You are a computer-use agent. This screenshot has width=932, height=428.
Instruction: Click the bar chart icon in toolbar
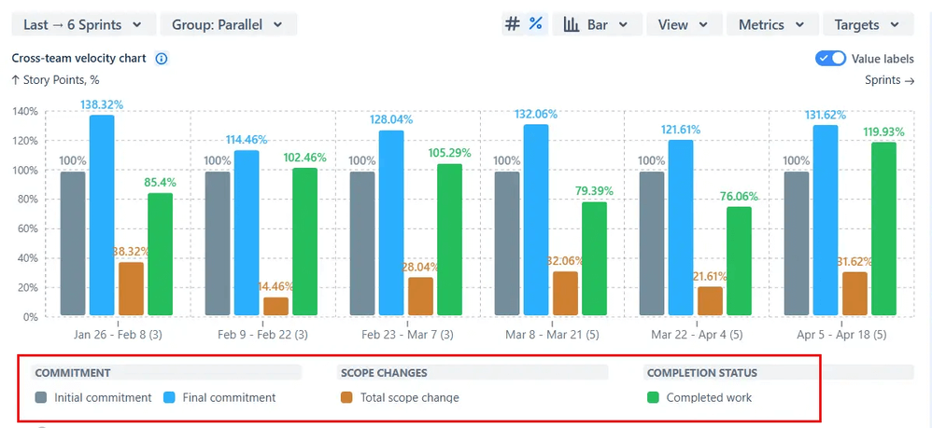(x=572, y=24)
